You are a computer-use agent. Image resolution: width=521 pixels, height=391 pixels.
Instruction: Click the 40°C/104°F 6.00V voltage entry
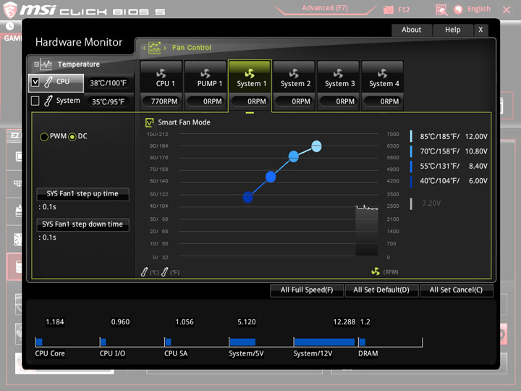(x=449, y=181)
